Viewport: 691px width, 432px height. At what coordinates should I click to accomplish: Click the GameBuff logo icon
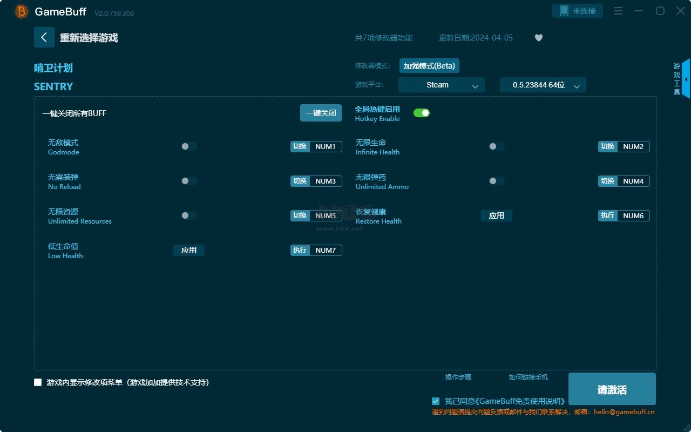tap(22, 11)
